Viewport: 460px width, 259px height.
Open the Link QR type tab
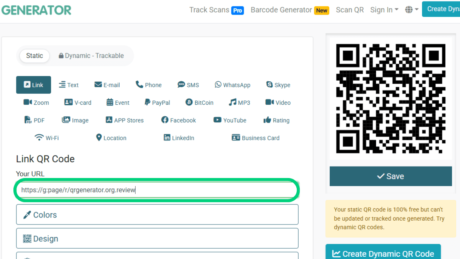coord(33,85)
